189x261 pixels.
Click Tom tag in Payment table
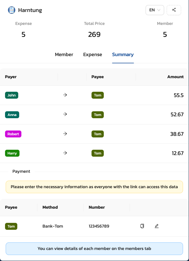(x=11, y=226)
